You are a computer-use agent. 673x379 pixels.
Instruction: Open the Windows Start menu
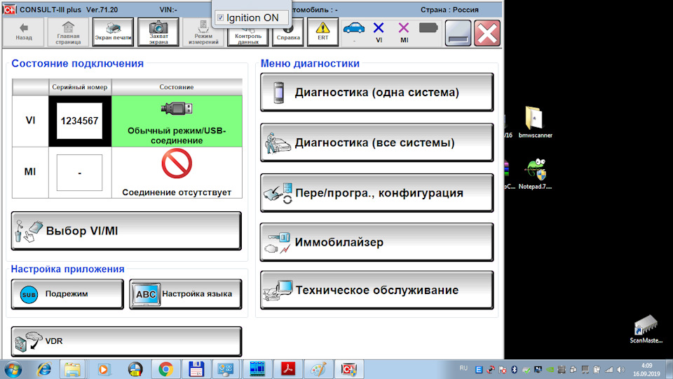[13, 370]
